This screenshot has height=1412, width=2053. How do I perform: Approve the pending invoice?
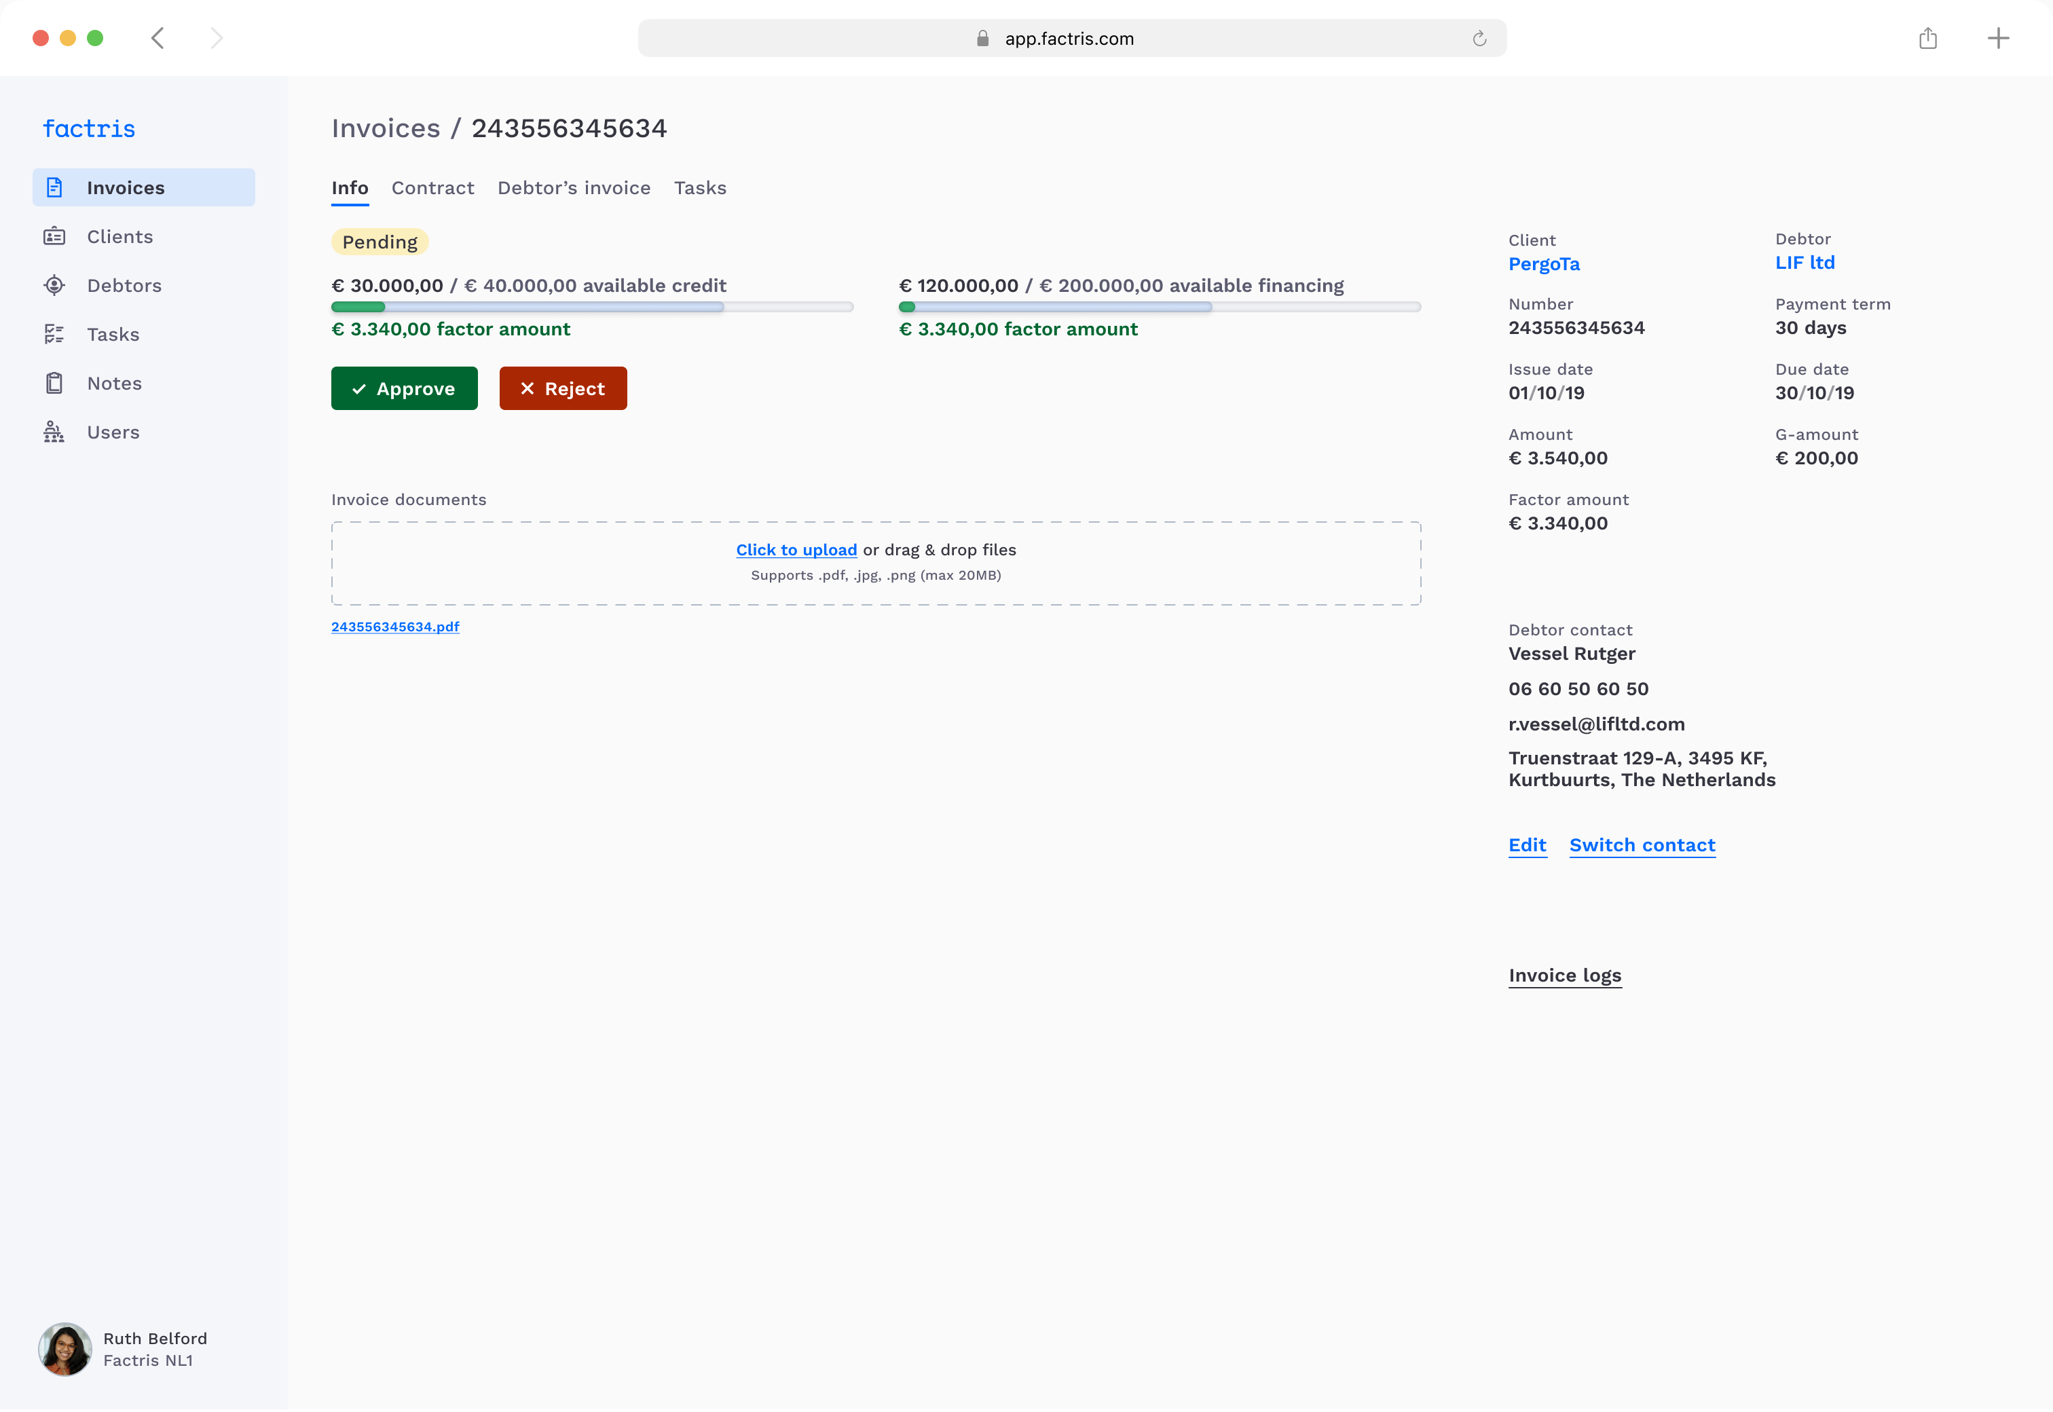coord(403,388)
